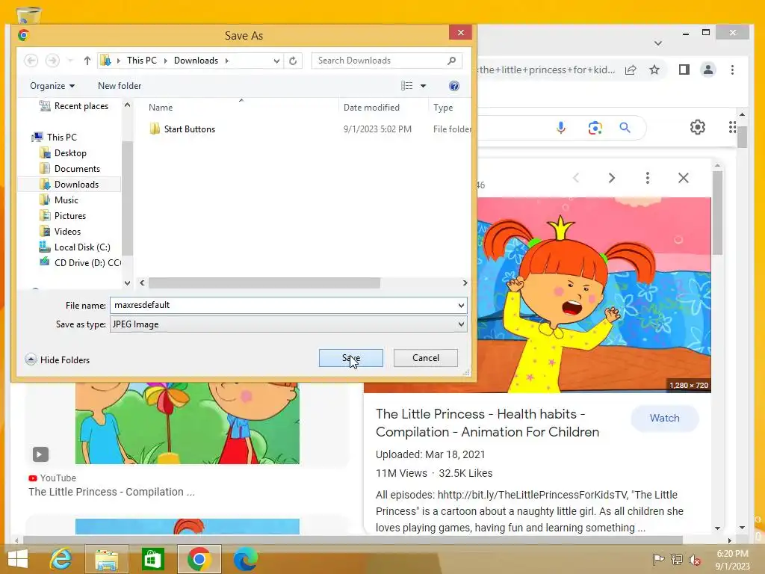The width and height of the screenshot is (765, 574).
Task: Launch Internet Explorer from taskbar
Action: point(61,559)
